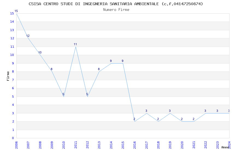This screenshot has height=150, width=232.
Task: Select the 2017 x-axis year label
Action: (x=147, y=145)
